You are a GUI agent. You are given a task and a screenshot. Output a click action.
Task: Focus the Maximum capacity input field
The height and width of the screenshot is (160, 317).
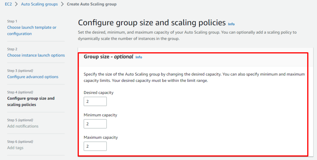tap(95, 146)
